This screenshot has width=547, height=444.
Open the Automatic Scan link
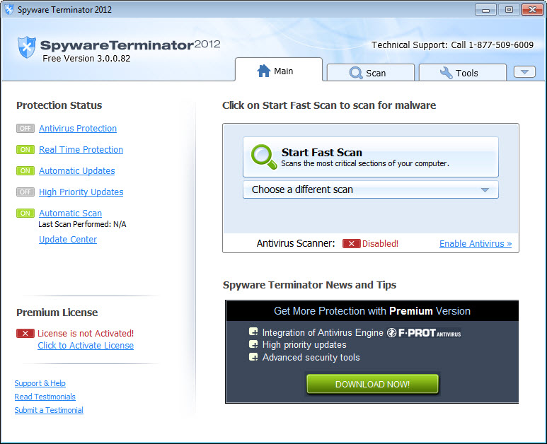[x=71, y=213]
